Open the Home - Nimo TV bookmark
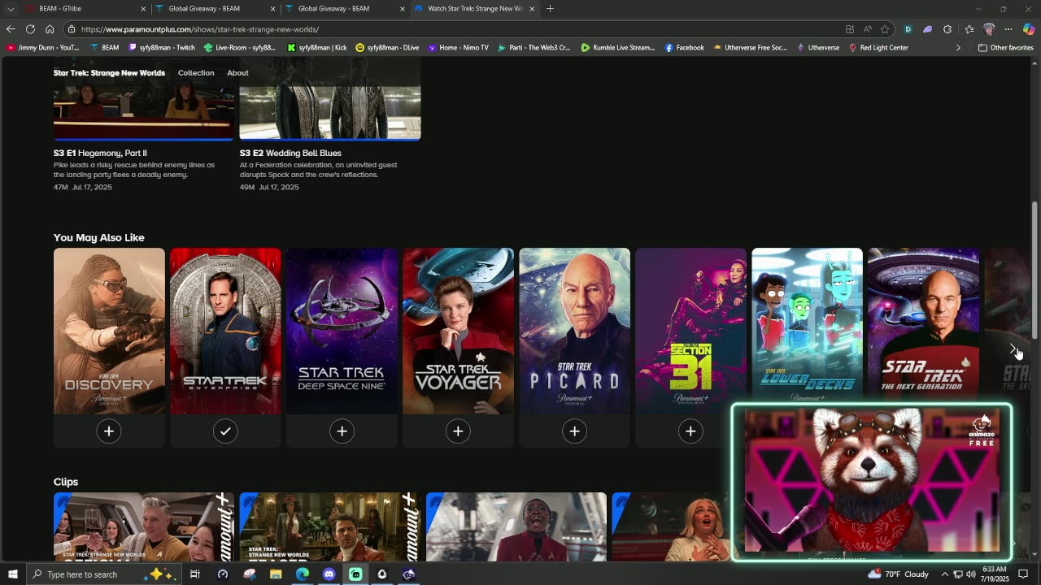This screenshot has width=1041, height=585. click(x=459, y=48)
